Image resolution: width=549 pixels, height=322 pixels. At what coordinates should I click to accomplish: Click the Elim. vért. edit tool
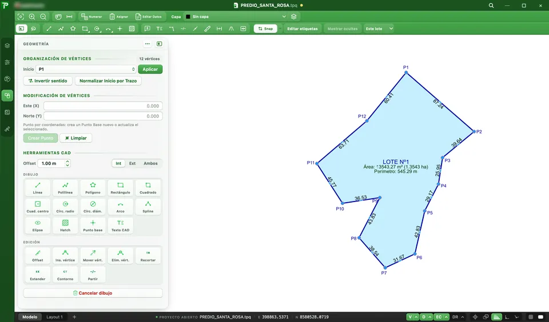coord(121,256)
